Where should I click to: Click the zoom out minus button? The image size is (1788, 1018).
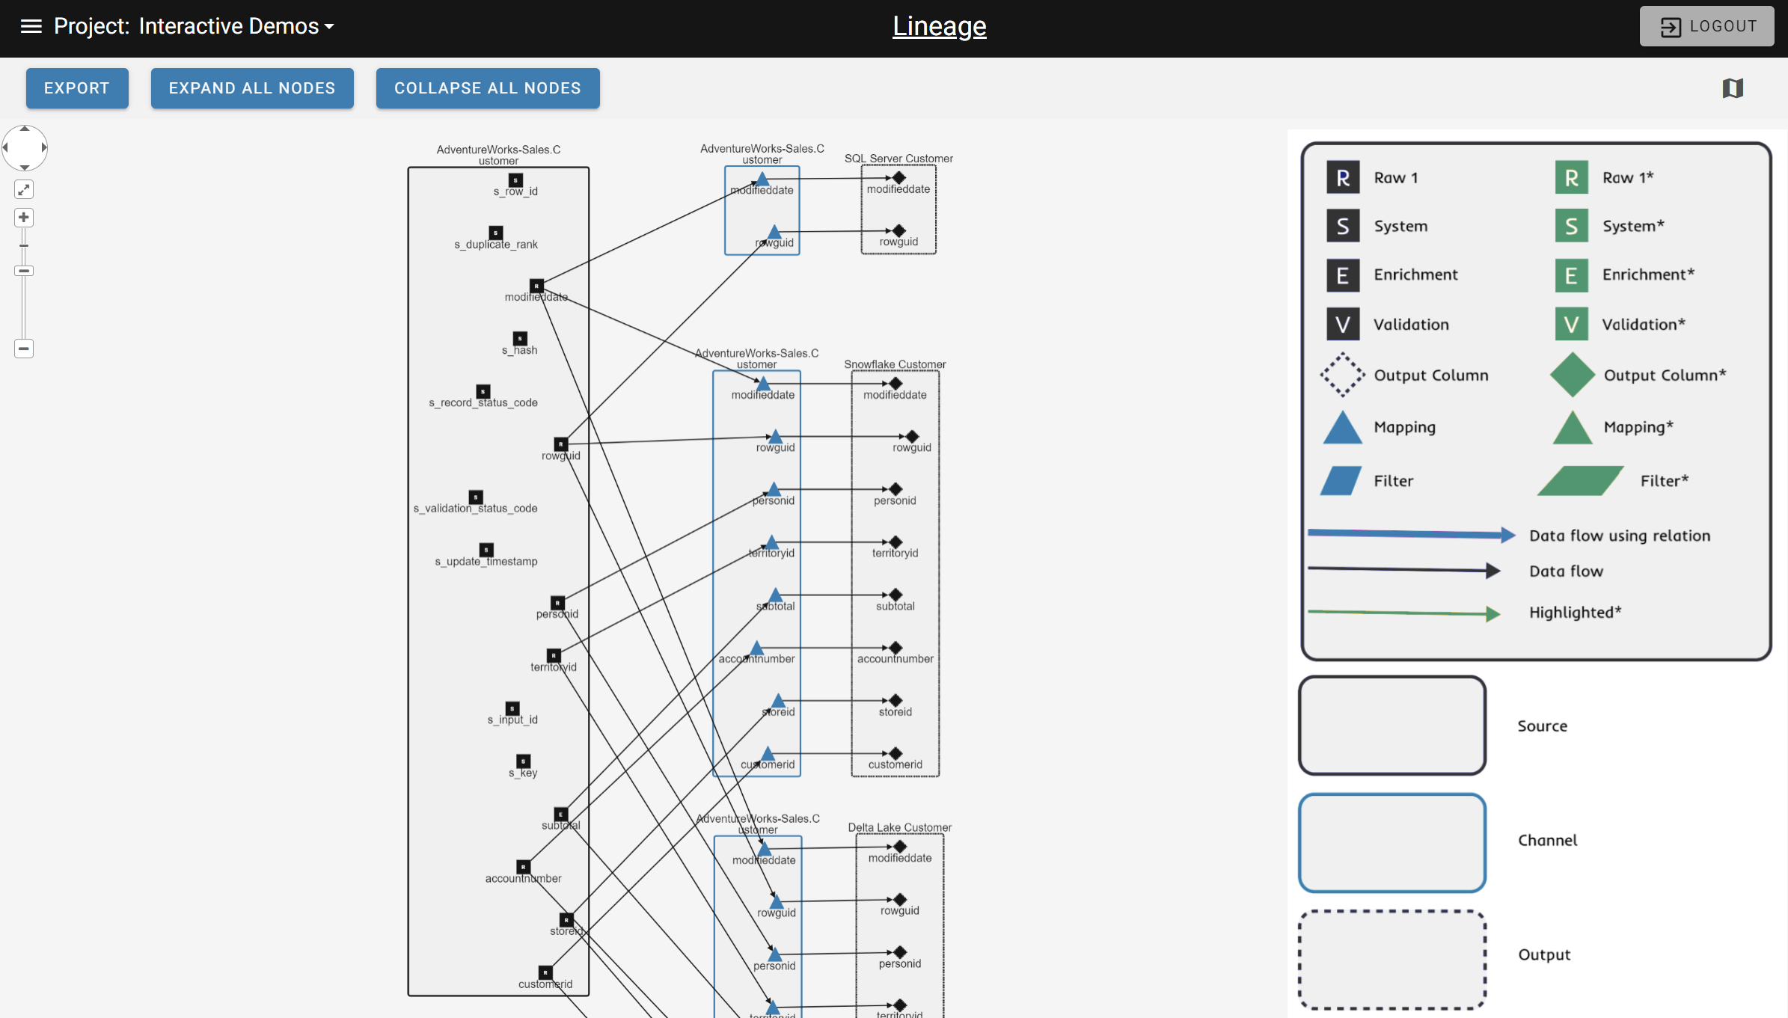pos(24,349)
